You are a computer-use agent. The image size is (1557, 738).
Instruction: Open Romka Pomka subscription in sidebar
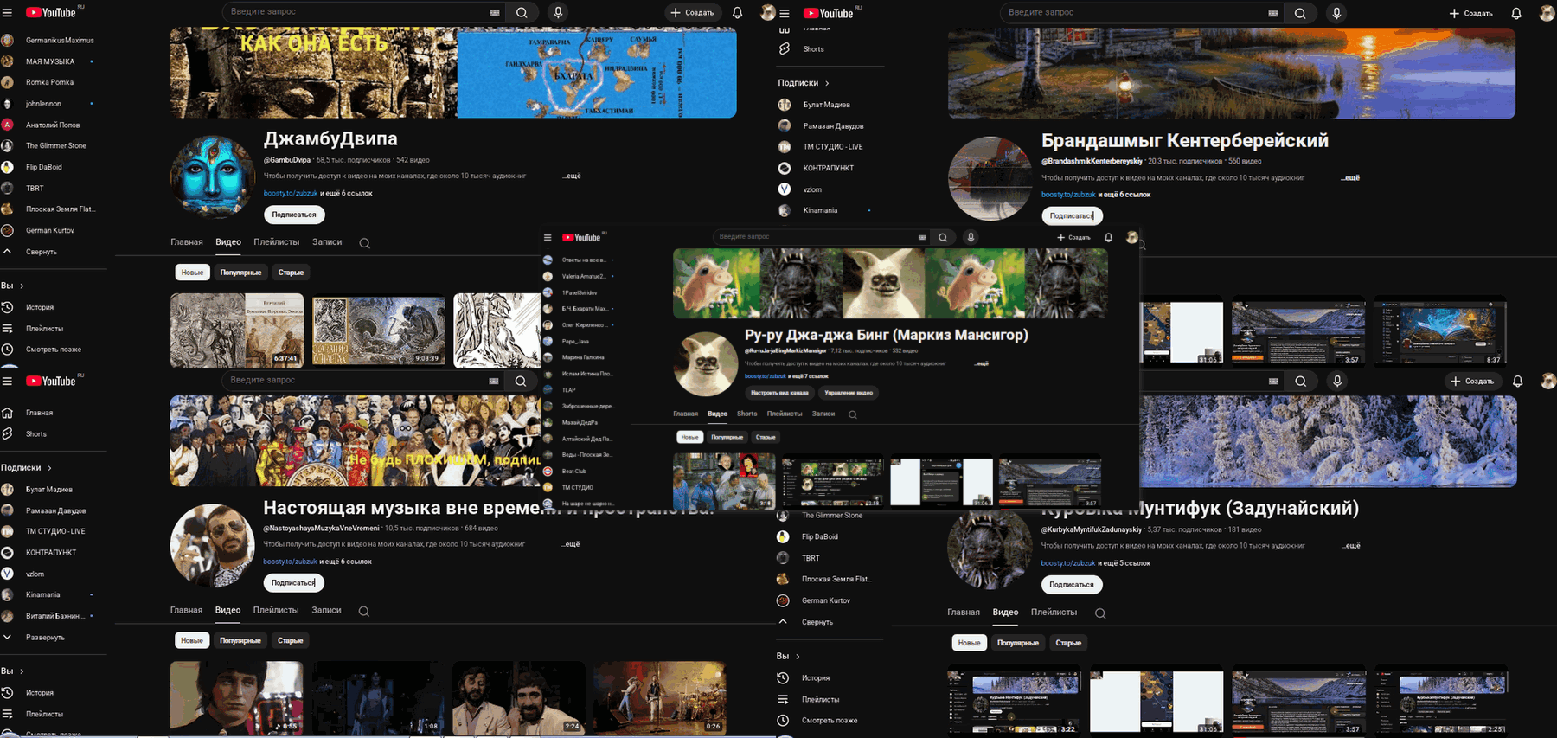50,82
